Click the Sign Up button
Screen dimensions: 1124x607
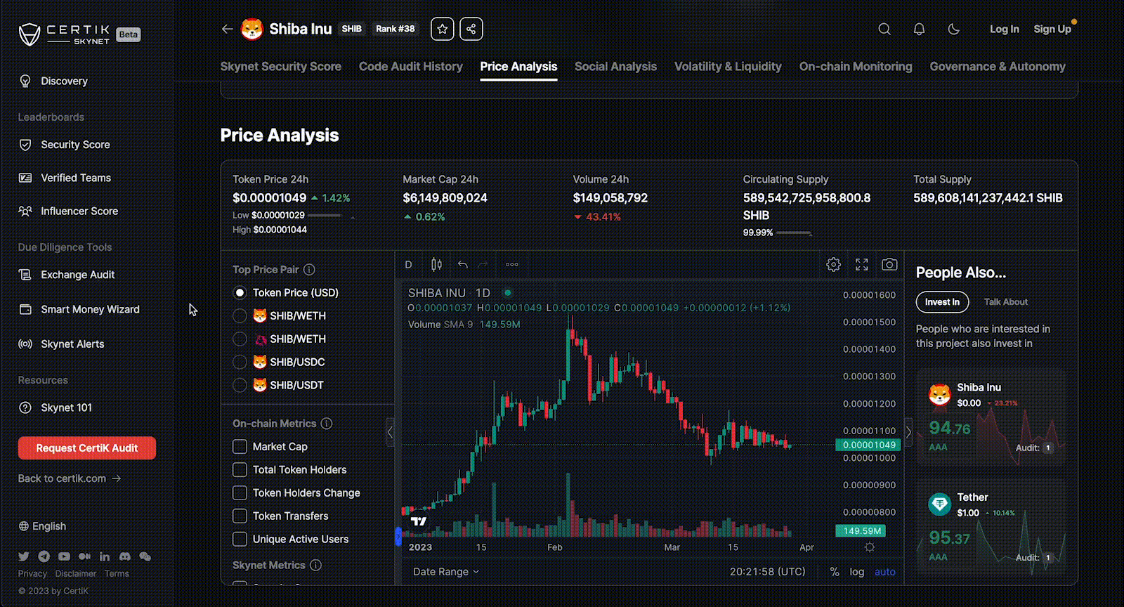tap(1052, 29)
